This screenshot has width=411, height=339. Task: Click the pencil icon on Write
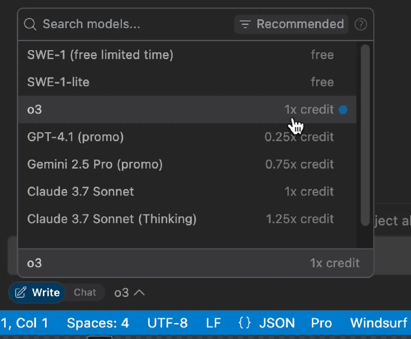coord(21,292)
